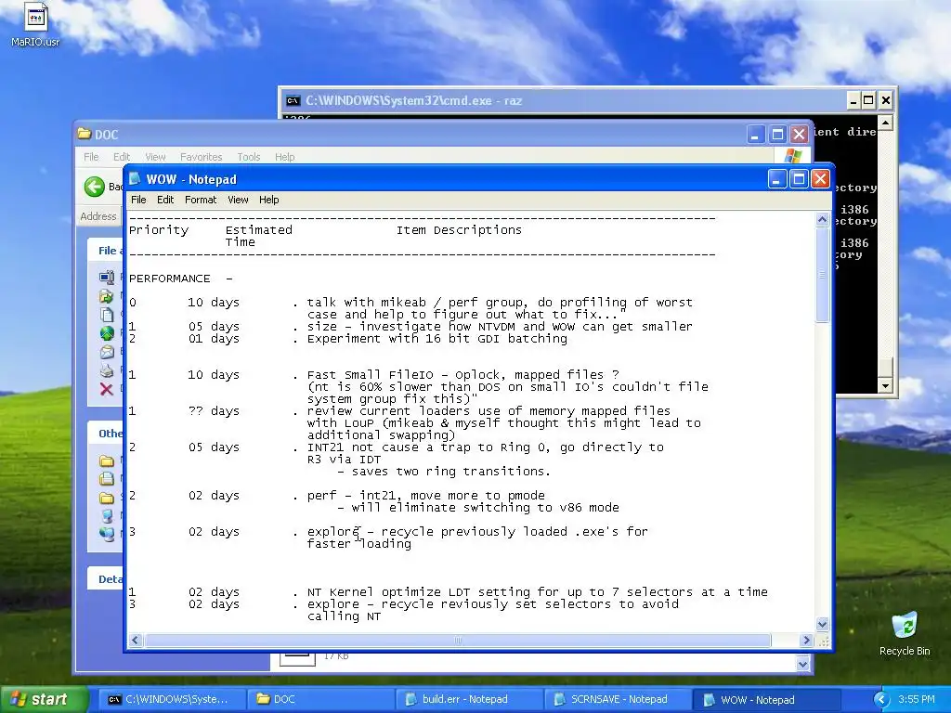Click the Address label in DOC window

(x=98, y=216)
